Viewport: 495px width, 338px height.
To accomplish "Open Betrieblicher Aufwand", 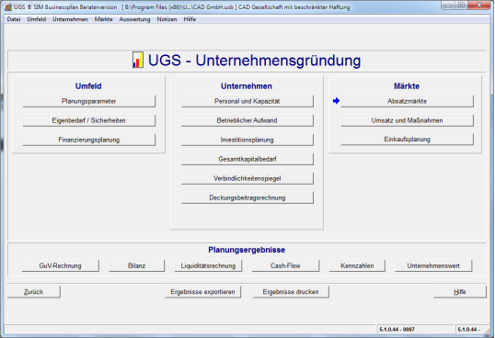I will [247, 120].
